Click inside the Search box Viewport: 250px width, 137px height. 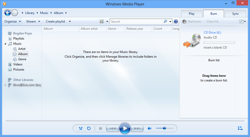click(x=137, y=21)
